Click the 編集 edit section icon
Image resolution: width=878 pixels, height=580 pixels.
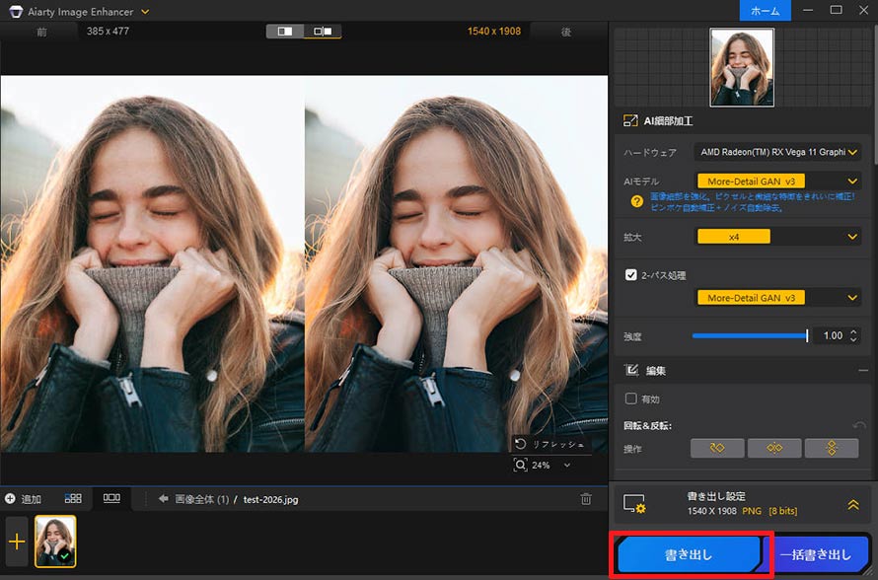pyautogui.click(x=631, y=370)
